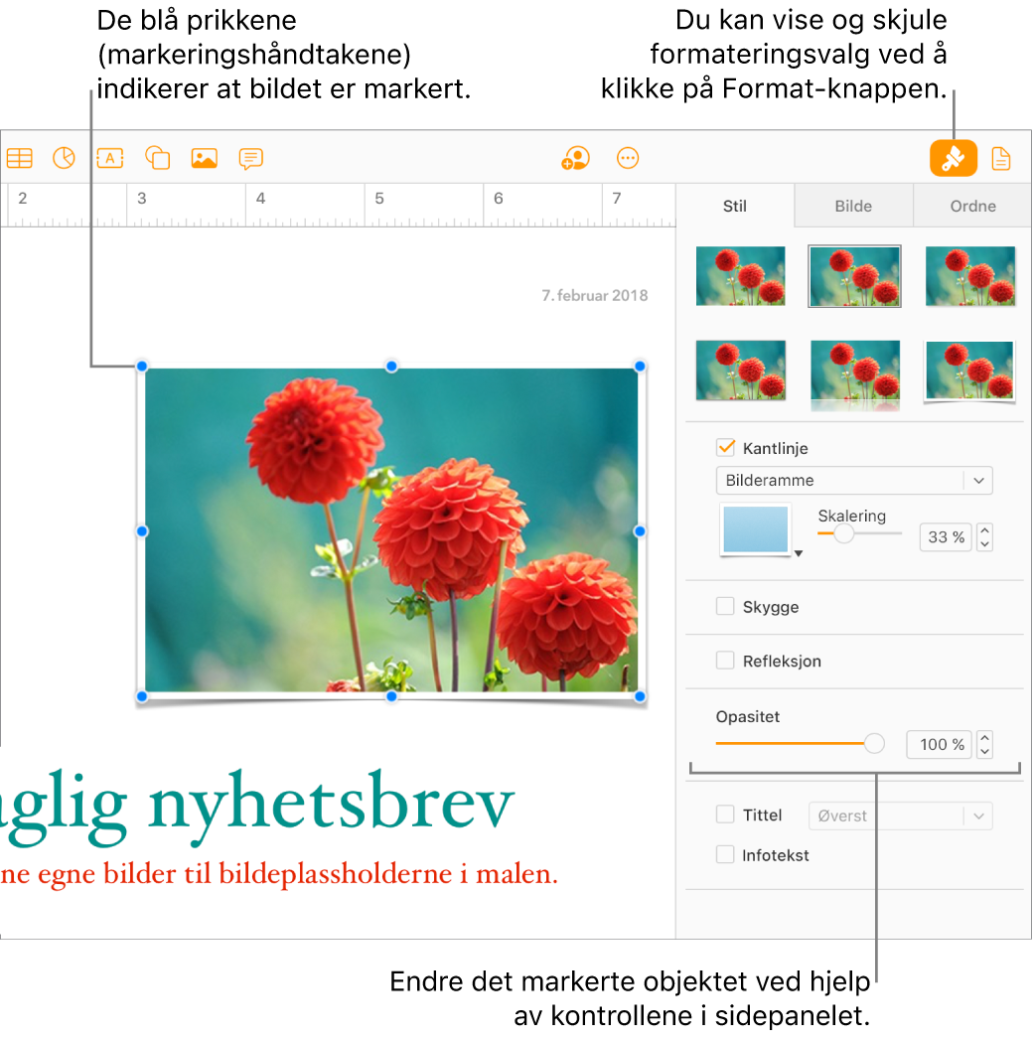The image size is (1033, 1041).
Task: Insert a table from the toolbar
Action: pyautogui.click(x=19, y=158)
